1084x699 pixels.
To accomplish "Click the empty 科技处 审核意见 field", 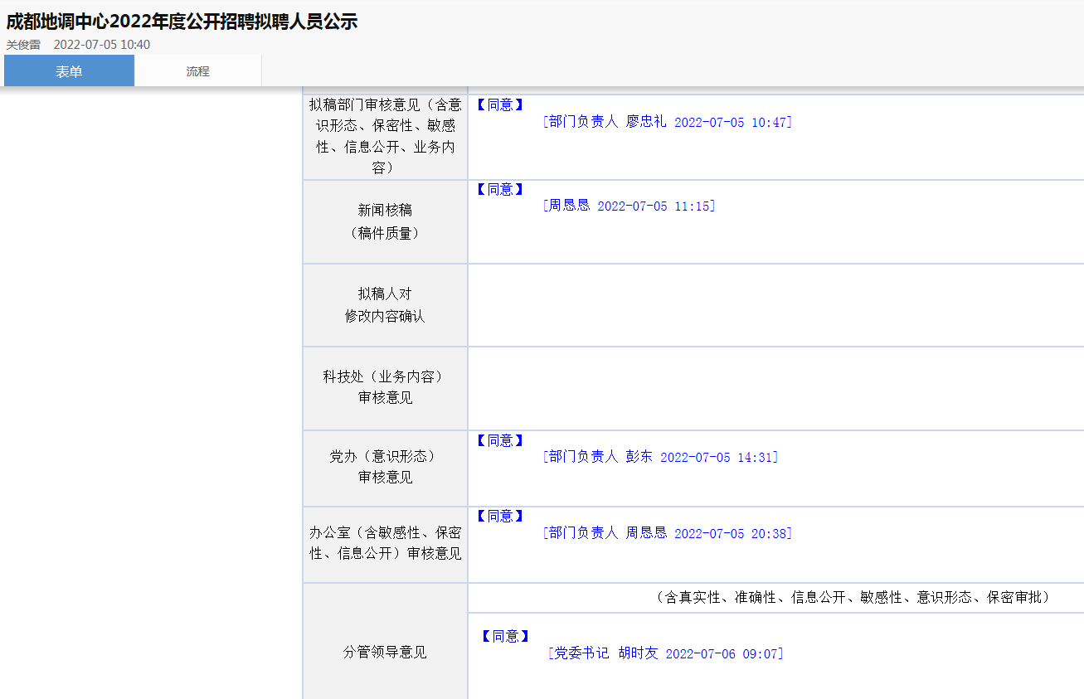I will (775, 388).
